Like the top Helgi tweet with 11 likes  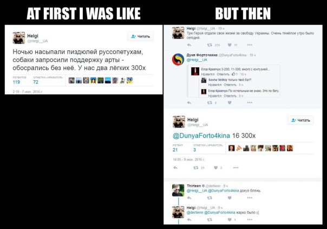[x=230, y=45]
